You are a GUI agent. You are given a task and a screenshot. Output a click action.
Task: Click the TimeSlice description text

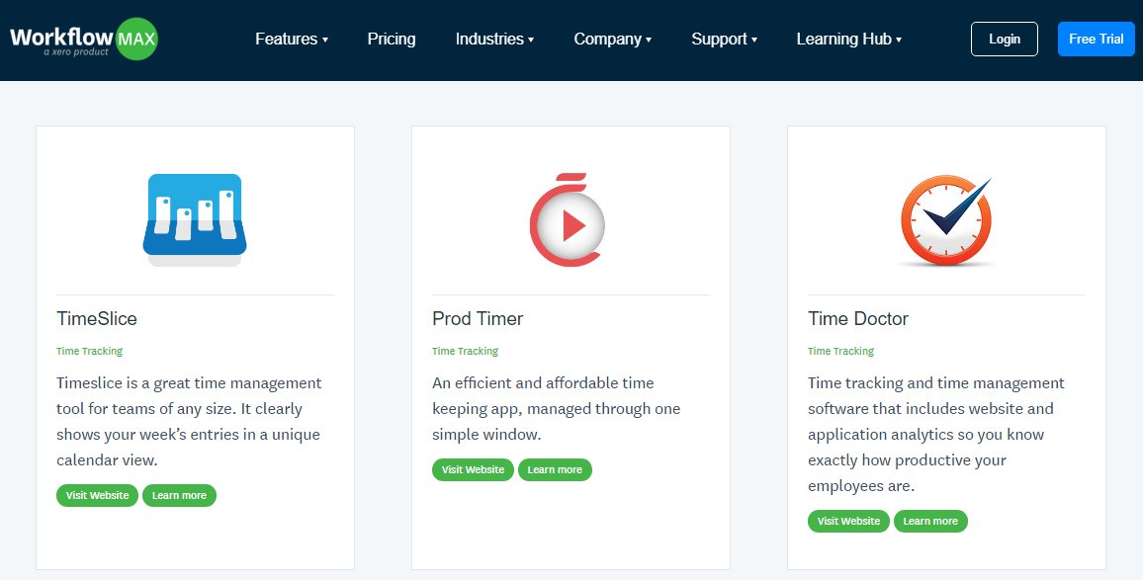click(190, 422)
